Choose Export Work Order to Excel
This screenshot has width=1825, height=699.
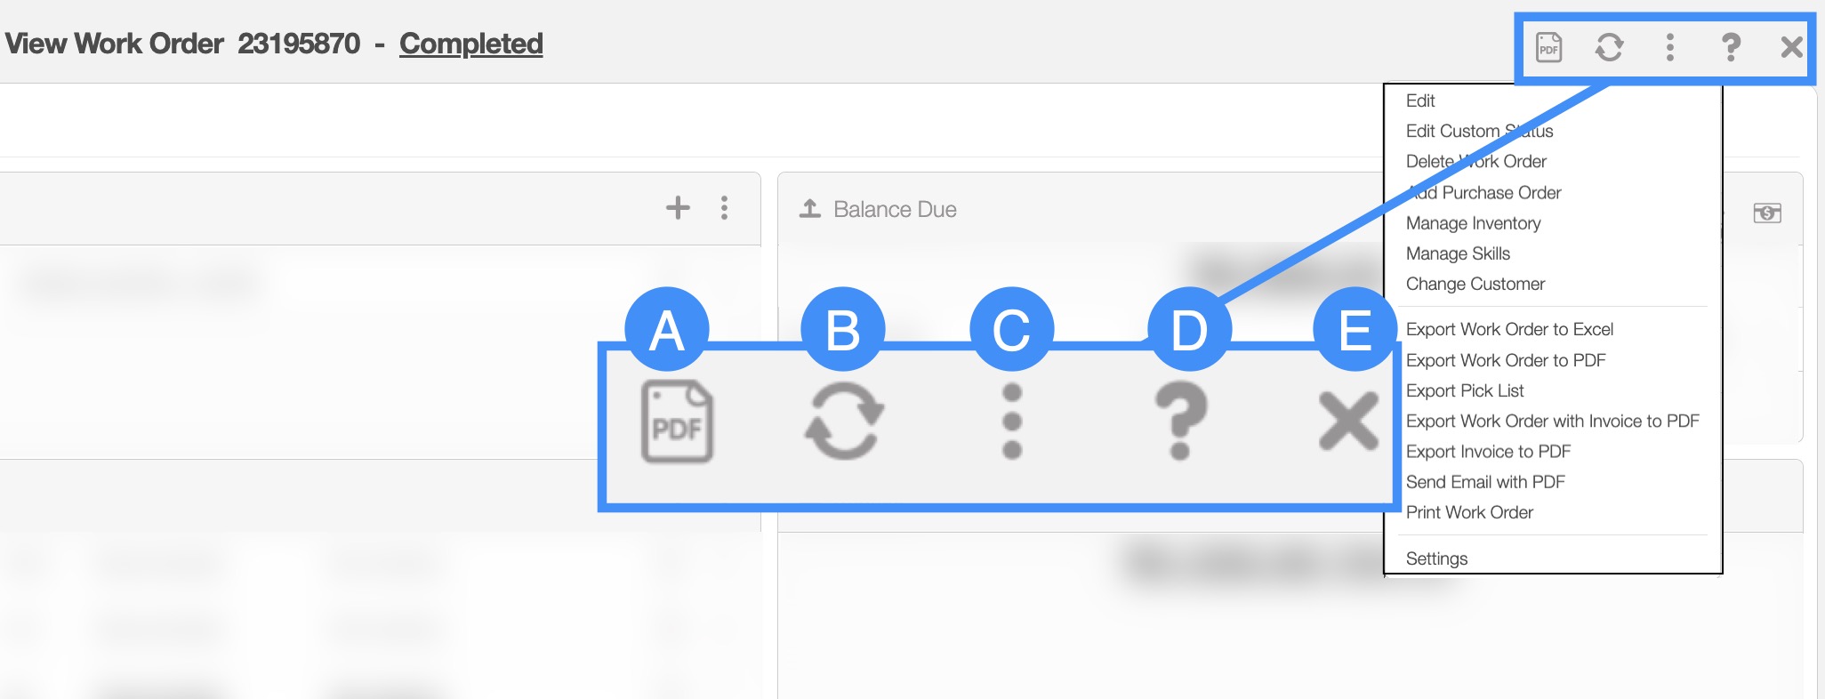coord(1508,329)
